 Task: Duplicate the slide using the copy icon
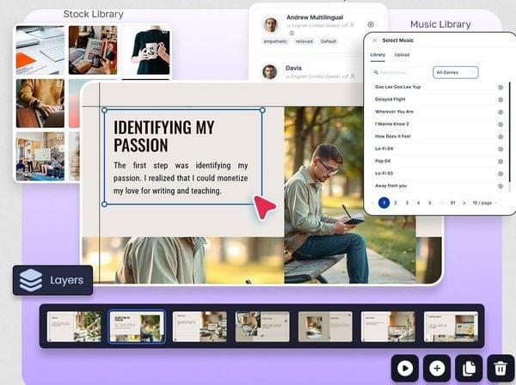[469, 368]
